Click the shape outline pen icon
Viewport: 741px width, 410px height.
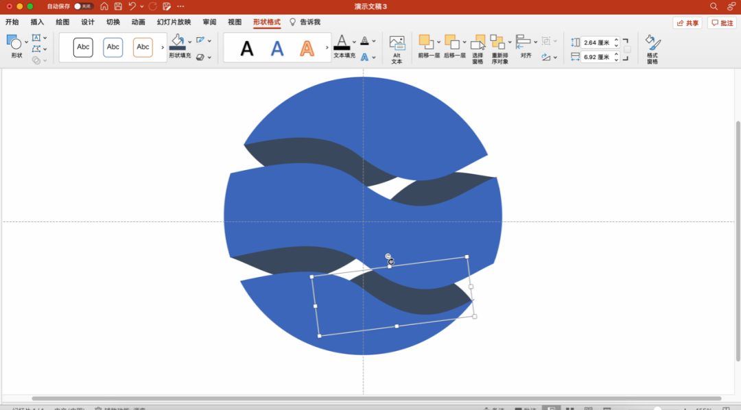tap(200, 40)
